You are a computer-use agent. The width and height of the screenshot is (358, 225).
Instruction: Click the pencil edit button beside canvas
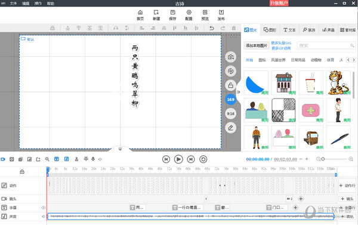(230, 128)
